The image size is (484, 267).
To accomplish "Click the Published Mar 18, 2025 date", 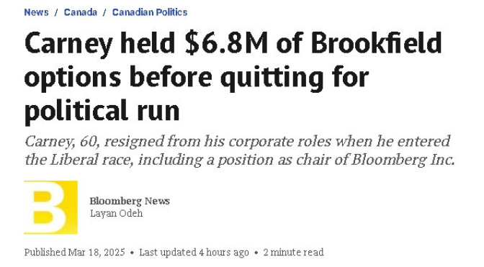I will (x=75, y=252).
